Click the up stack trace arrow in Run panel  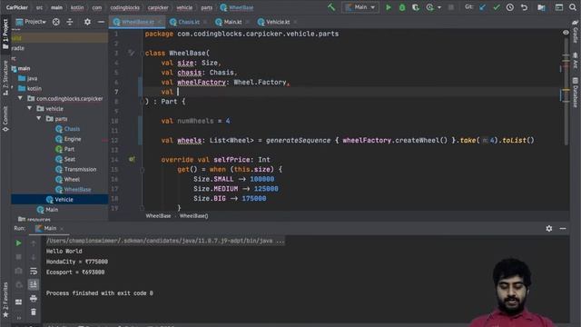tap(34, 243)
